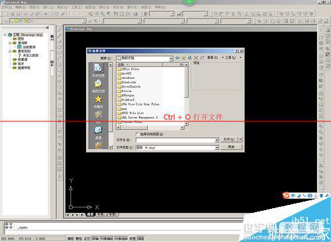Click the Cancel (取消) button
This screenshot has width=331, height=242.
[x=231, y=147]
